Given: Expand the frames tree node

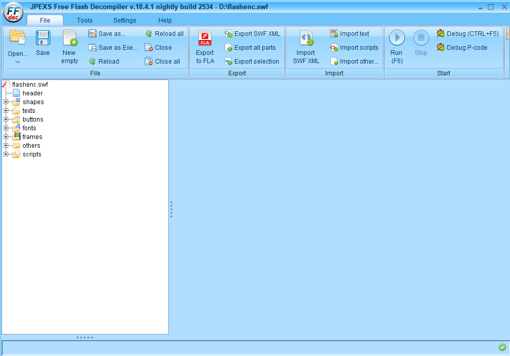Looking at the screenshot, I should click(6, 137).
